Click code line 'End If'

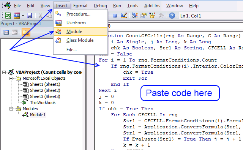(x=120, y=84)
